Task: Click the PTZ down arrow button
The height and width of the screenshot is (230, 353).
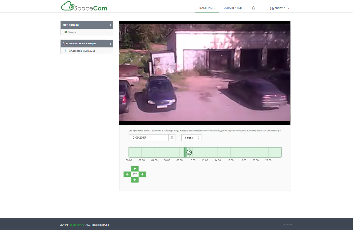Action: (135, 180)
